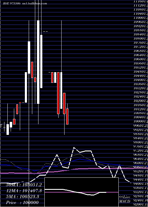
Task: Click the 93601 price axis label
Action: [x=141, y=187]
